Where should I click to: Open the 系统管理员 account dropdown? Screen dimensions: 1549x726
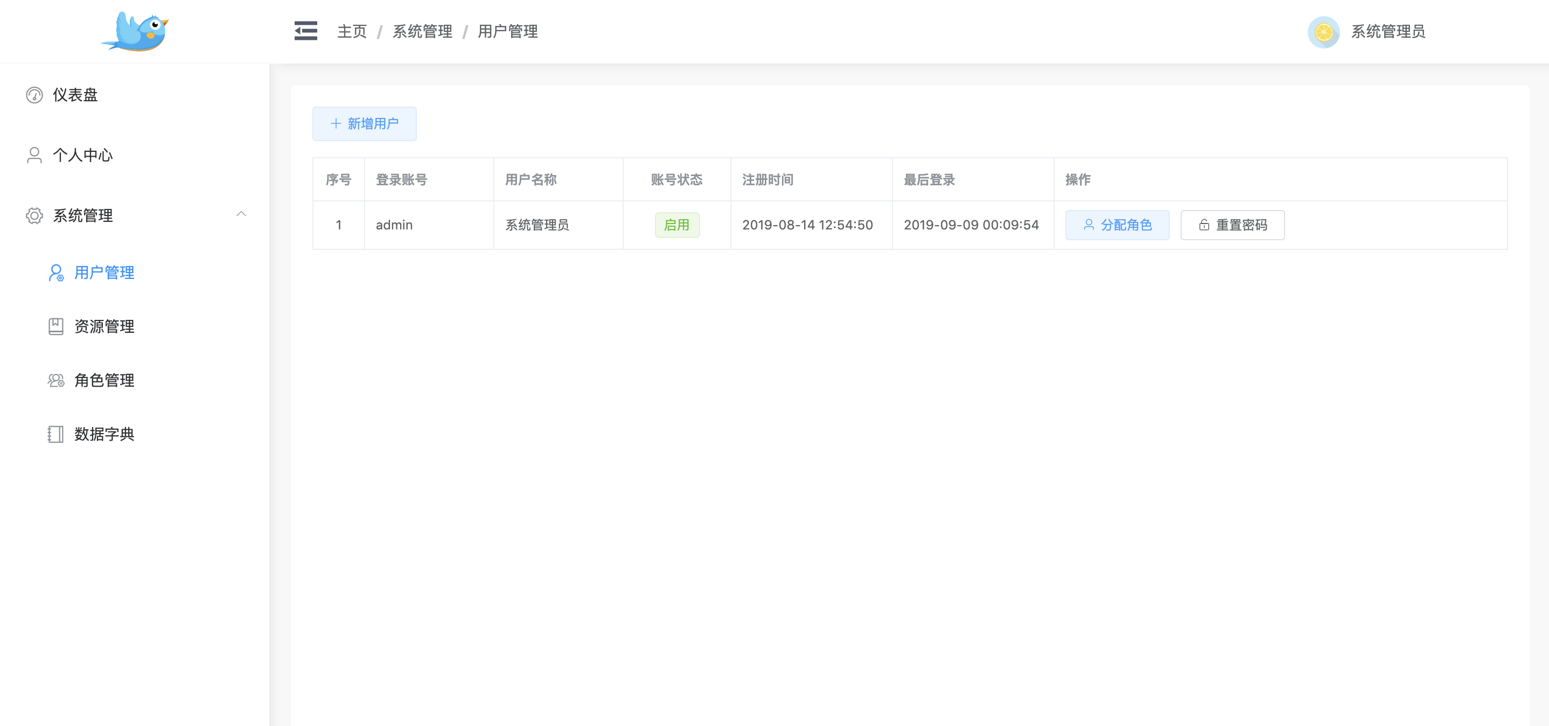[x=1387, y=31]
